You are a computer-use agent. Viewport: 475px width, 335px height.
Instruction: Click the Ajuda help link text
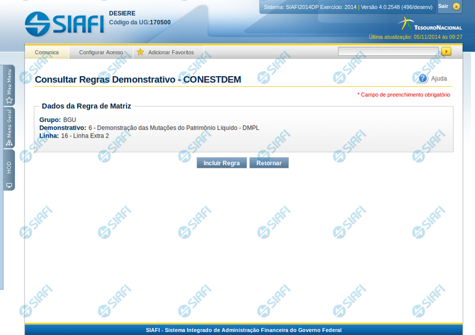(439, 79)
